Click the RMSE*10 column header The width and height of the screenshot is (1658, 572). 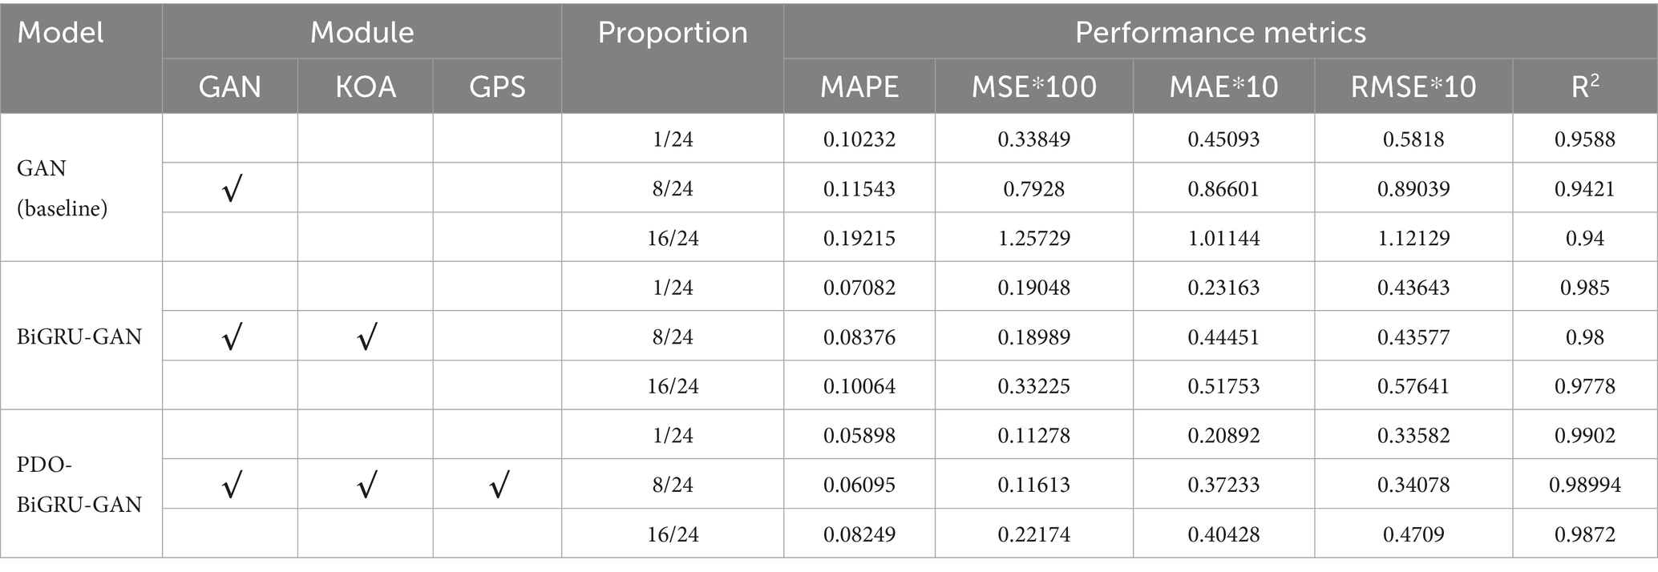(x=1413, y=87)
